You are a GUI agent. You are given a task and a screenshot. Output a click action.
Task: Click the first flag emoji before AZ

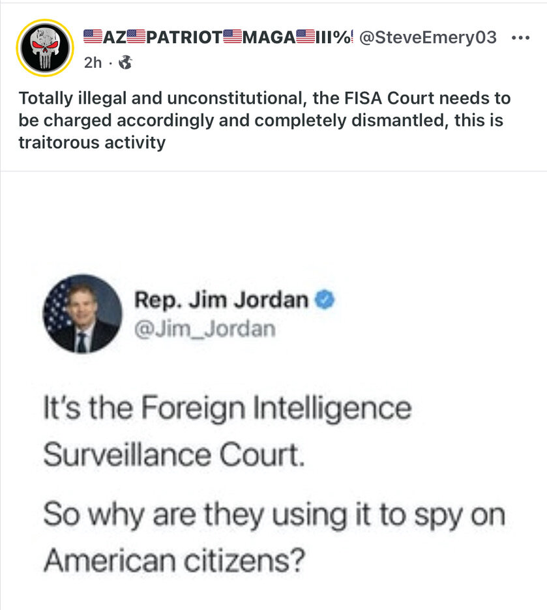93,36
